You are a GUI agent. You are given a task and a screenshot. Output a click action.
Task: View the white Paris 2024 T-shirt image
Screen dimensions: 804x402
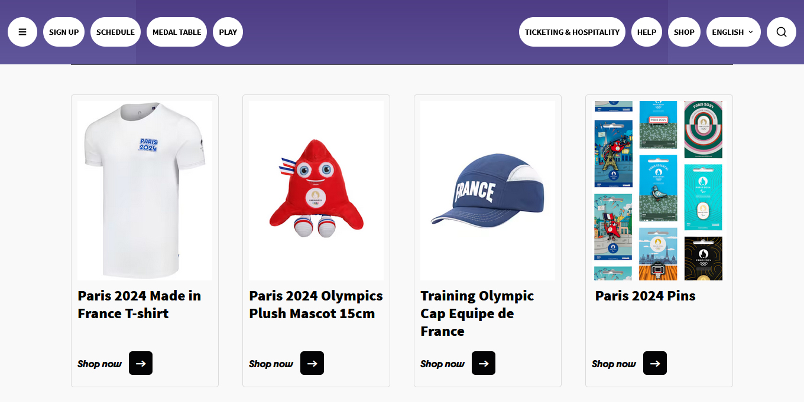pos(145,190)
